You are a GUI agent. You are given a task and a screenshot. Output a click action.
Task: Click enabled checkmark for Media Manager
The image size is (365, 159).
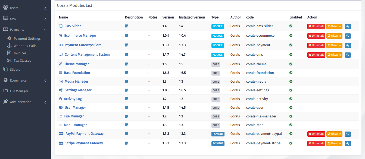291,82
